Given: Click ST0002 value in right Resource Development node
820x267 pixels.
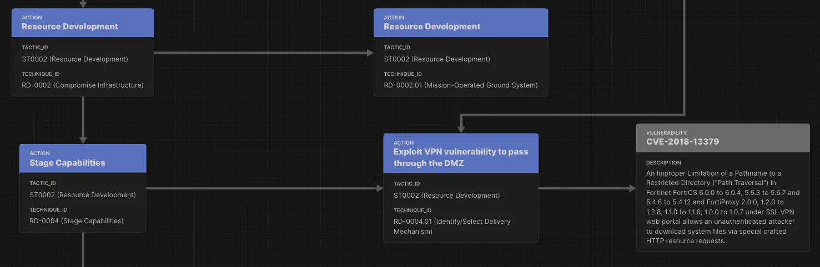Looking at the screenshot, I should 437,59.
